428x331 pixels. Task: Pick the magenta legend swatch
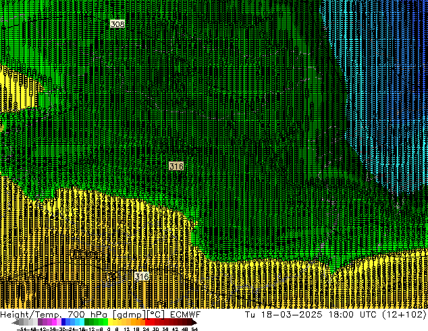point(54,322)
